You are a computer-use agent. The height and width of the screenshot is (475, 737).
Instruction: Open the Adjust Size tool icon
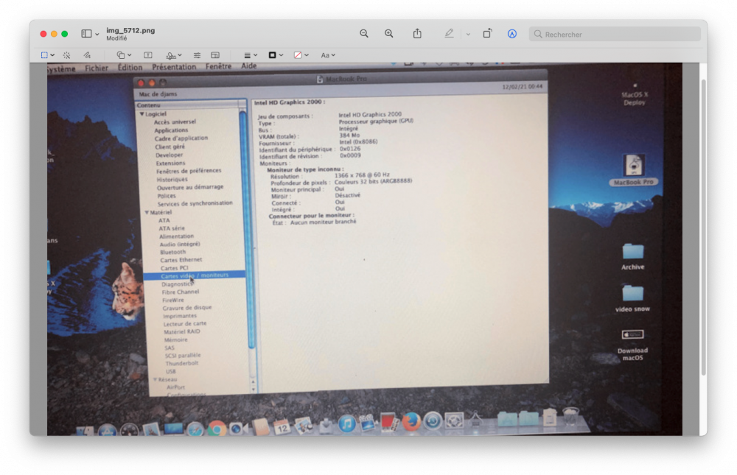pyautogui.click(x=215, y=55)
